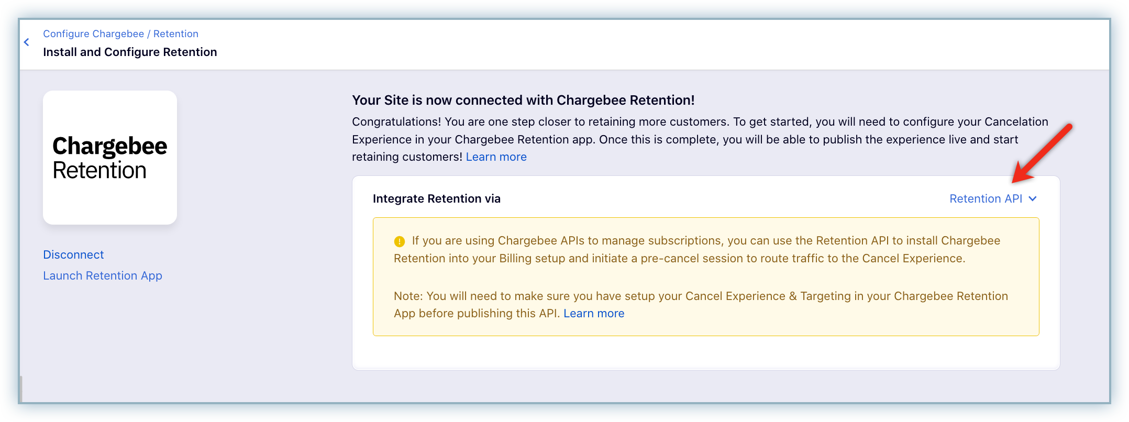Image resolution: width=1129 pixels, height=422 pixels.
Task: Click the 'If you are using Chargebee APIs' text
Action: (697, 249)
